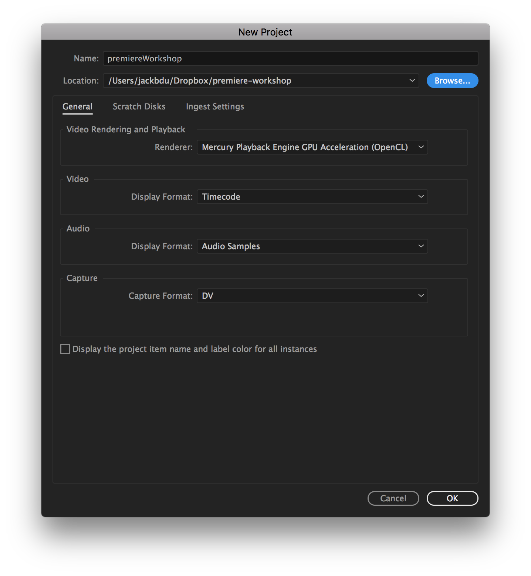Viewport: 531px width, 576px height.
Task: Switch to the General tab
Action: tap(77, 106)
